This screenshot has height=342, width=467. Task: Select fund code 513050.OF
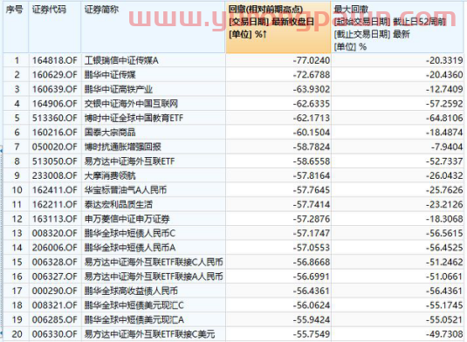pyautogui.click(x=54, y=161)
